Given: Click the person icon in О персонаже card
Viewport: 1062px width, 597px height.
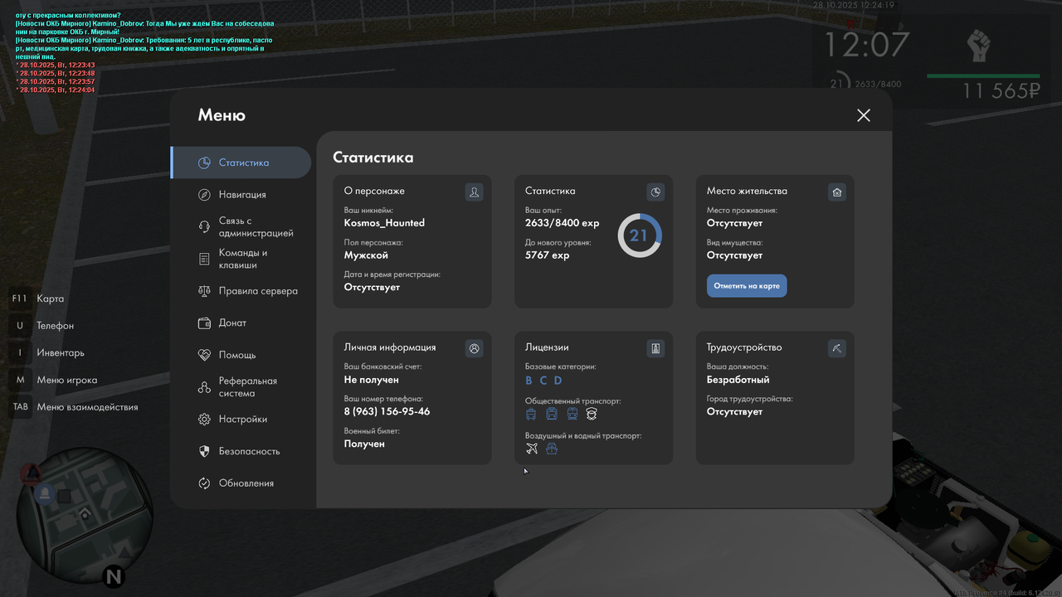Looking at the screenshot, I should (x=475, y=192).
